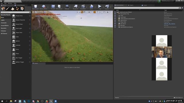Open the Help menu

coord(15,3)
